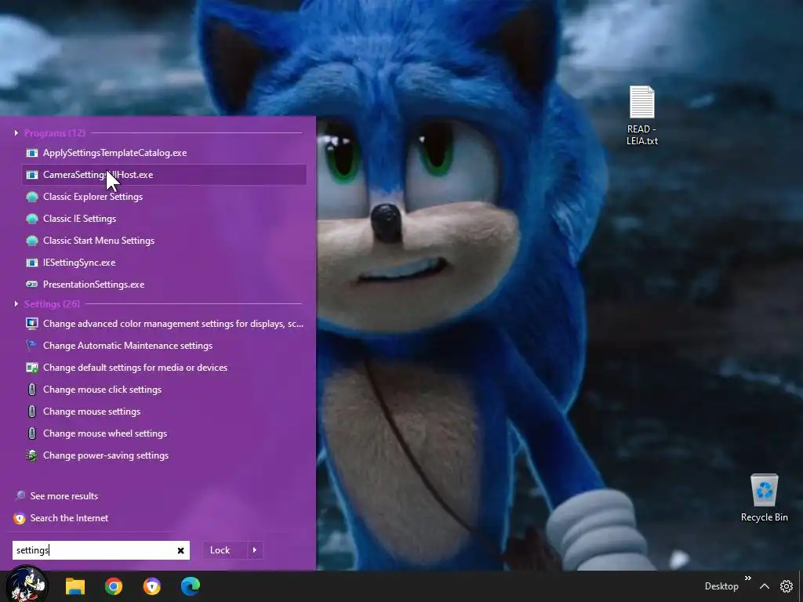803x602 pixels.
Task: Click the Search the Internet browser icon
Action: [x=20, y=519]
